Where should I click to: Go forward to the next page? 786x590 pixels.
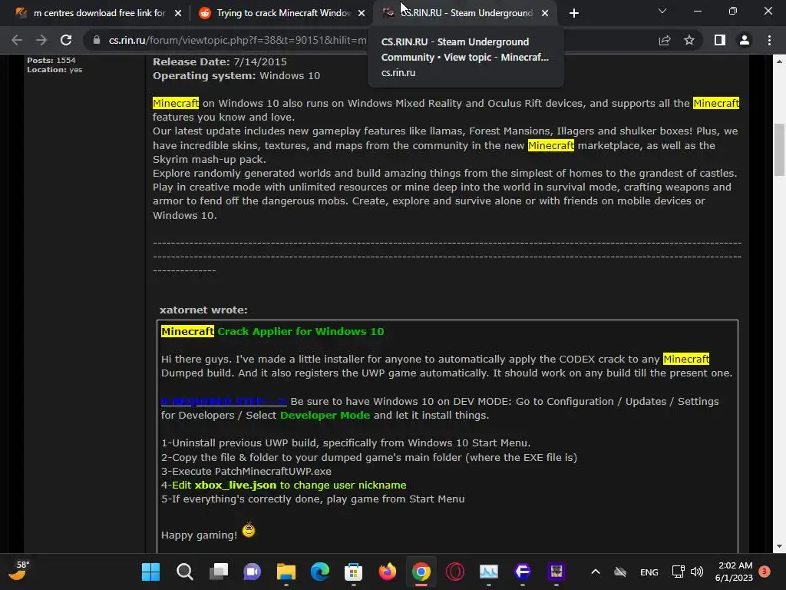point(41,40)
